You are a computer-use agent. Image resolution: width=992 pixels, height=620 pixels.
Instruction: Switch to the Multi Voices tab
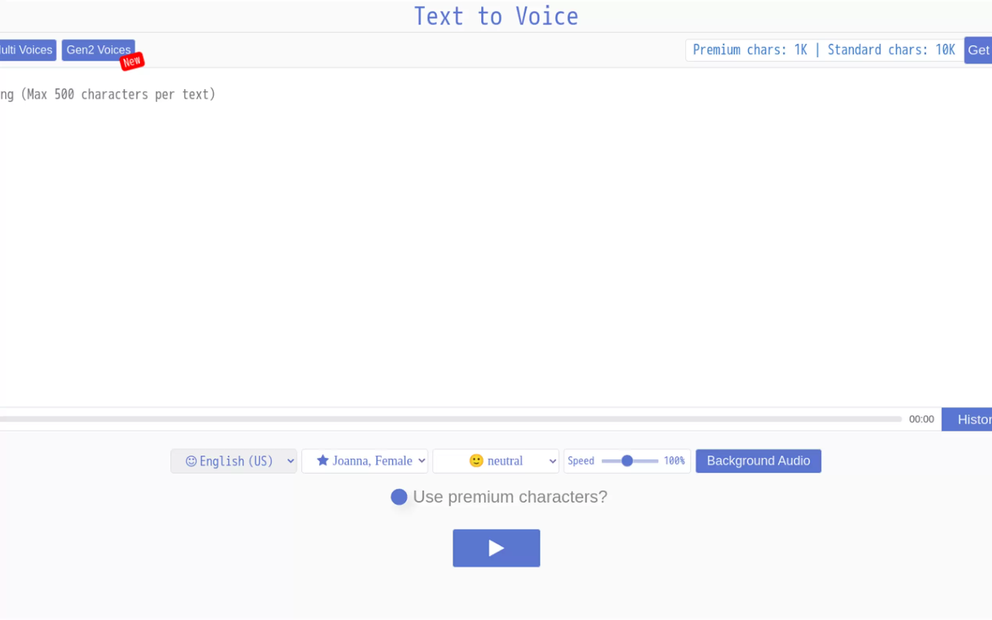27,50
